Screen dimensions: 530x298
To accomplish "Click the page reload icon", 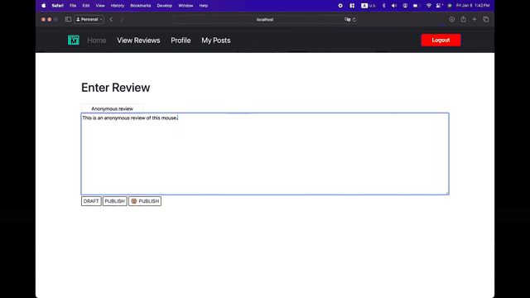I will pos(354,20).
